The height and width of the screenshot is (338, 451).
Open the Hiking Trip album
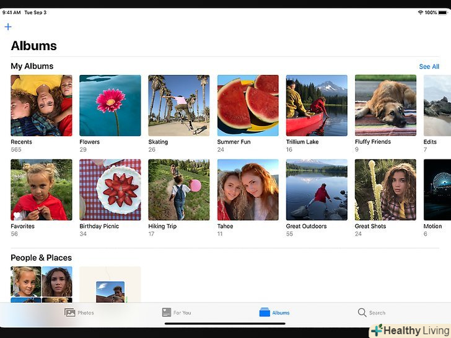coord(179,189)
